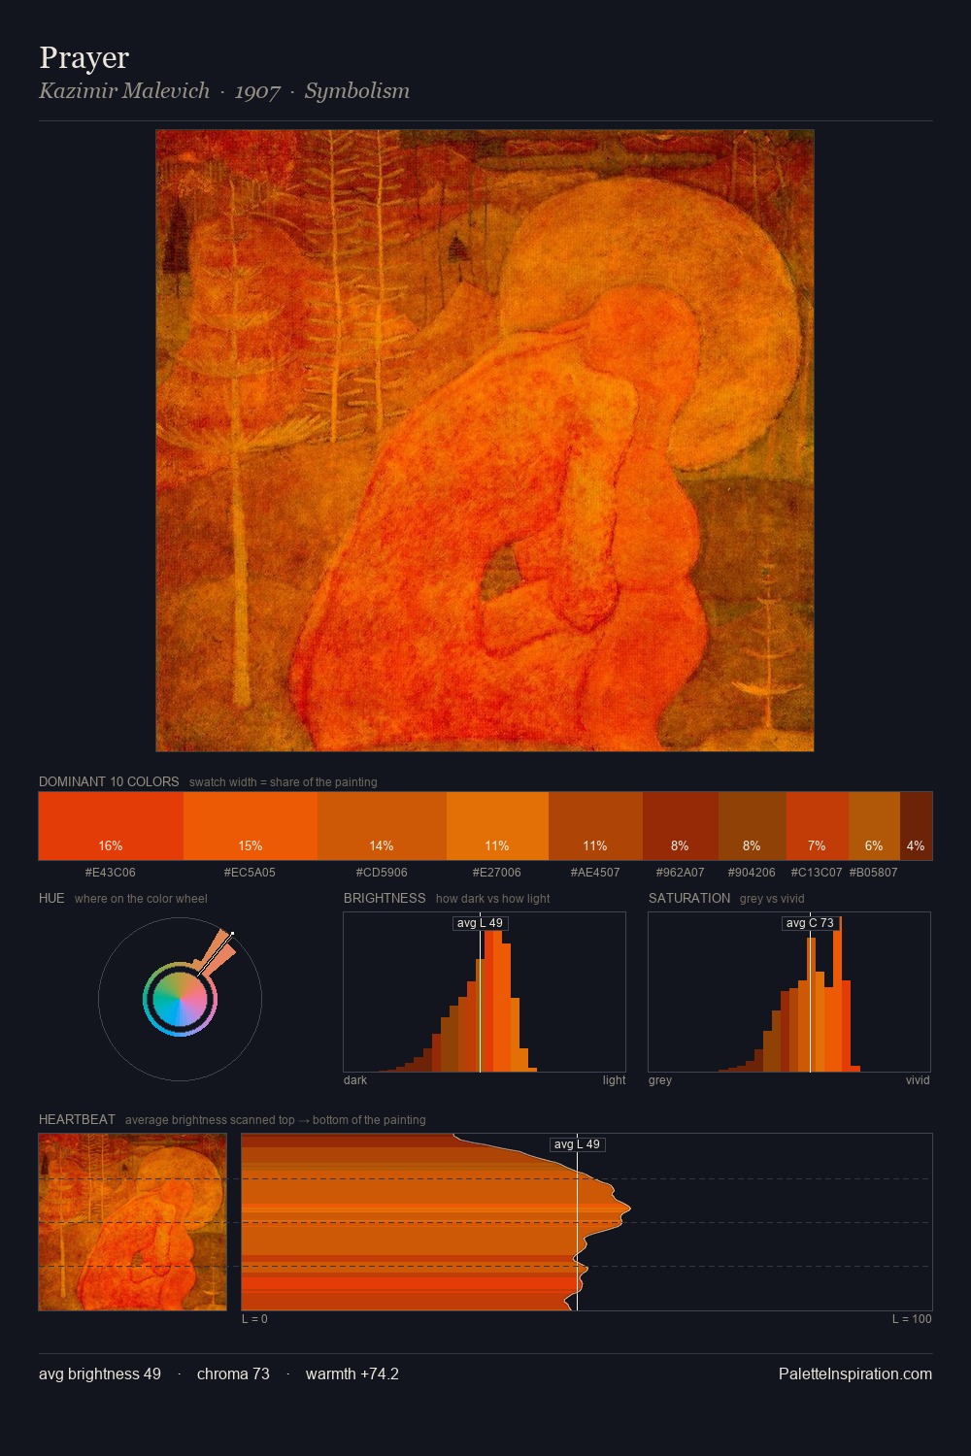The image size is (971, 1456).
Task: Click the hex code '#E27006' text
Action: point(497,873)
